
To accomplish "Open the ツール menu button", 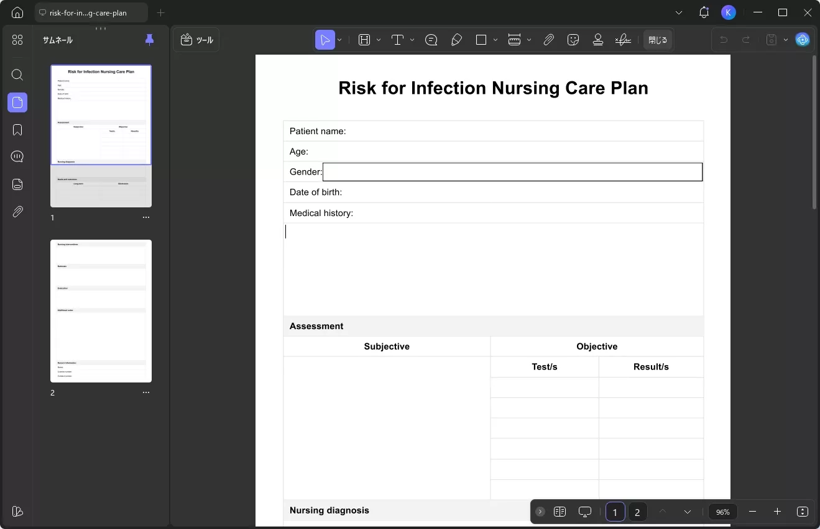I will point(196,40).
